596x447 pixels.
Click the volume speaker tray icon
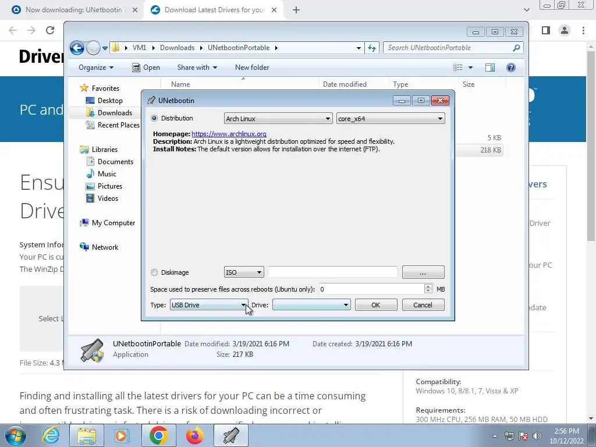pyautogui.click(x=537, y=436)
